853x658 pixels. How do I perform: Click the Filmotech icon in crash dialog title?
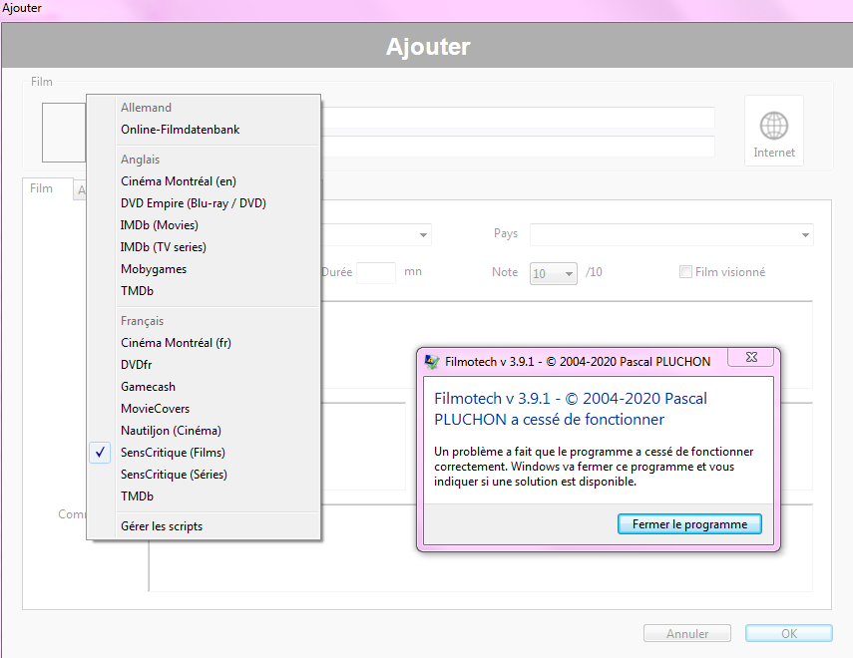coord(431,362)
